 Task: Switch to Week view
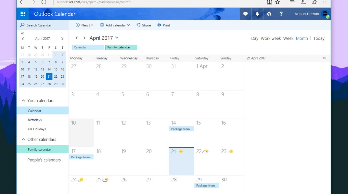(x=288, y=38)
